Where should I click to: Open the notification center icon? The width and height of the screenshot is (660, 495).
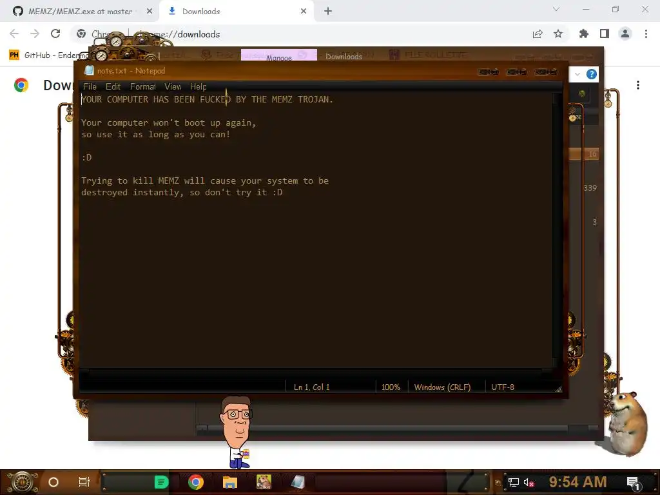[x=634, y=483]
